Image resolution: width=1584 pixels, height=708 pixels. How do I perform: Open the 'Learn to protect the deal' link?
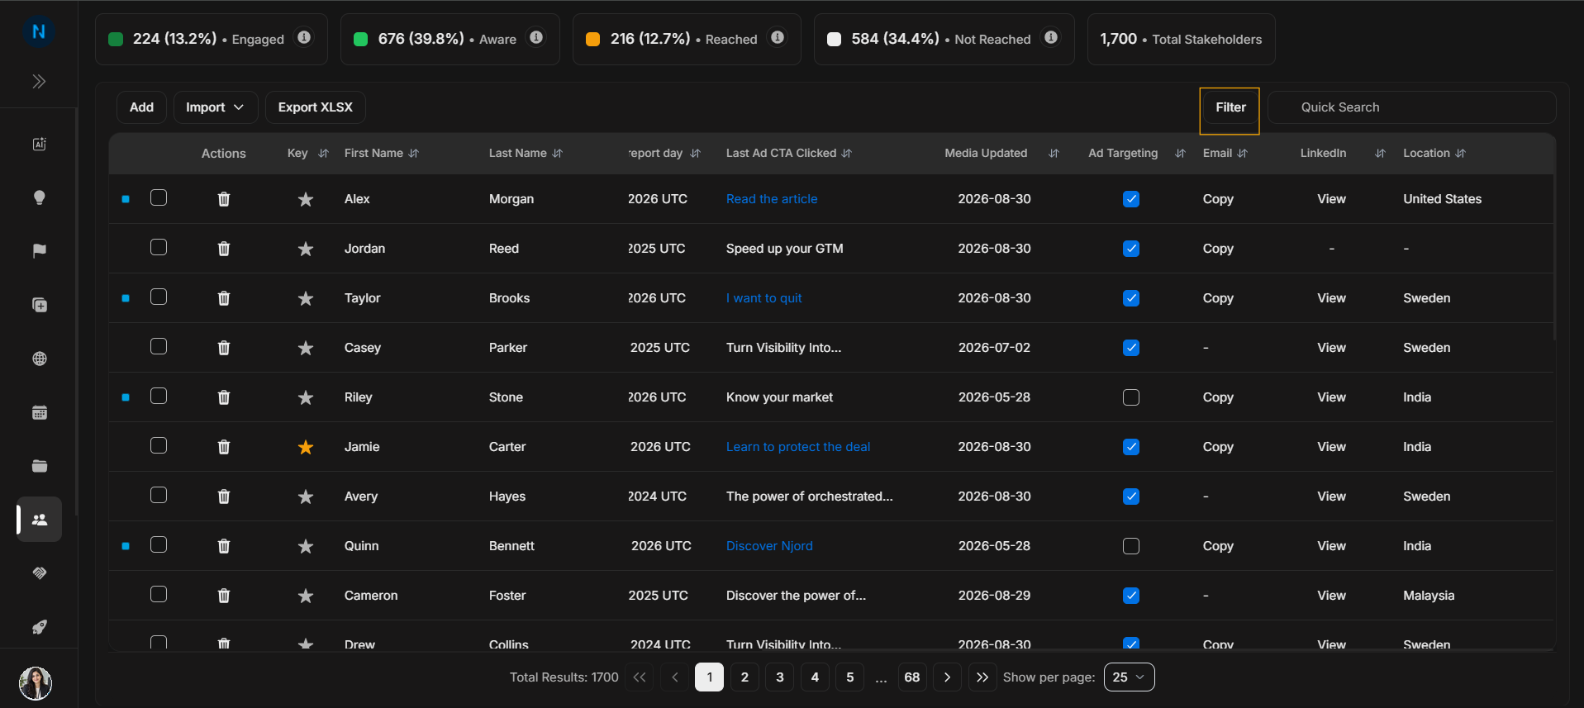tap(798, 447)
